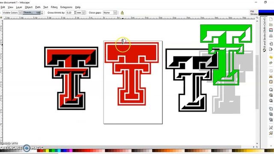Screen dimensions: 274x154
Task: Open the mm units dropdown
Action: tap(81, 13)
